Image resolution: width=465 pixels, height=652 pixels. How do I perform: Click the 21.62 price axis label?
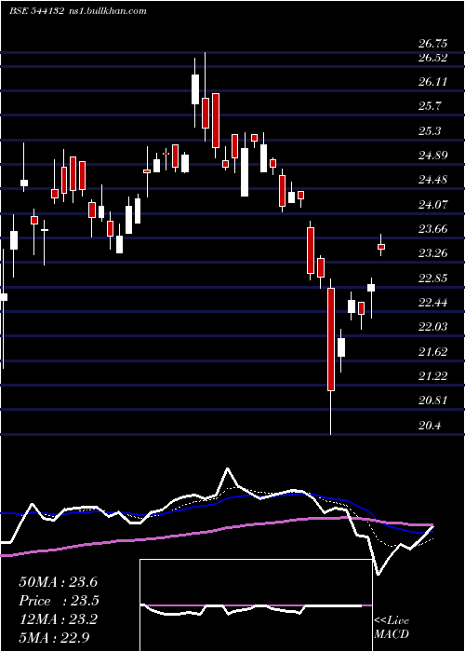(x=432, y=352)
